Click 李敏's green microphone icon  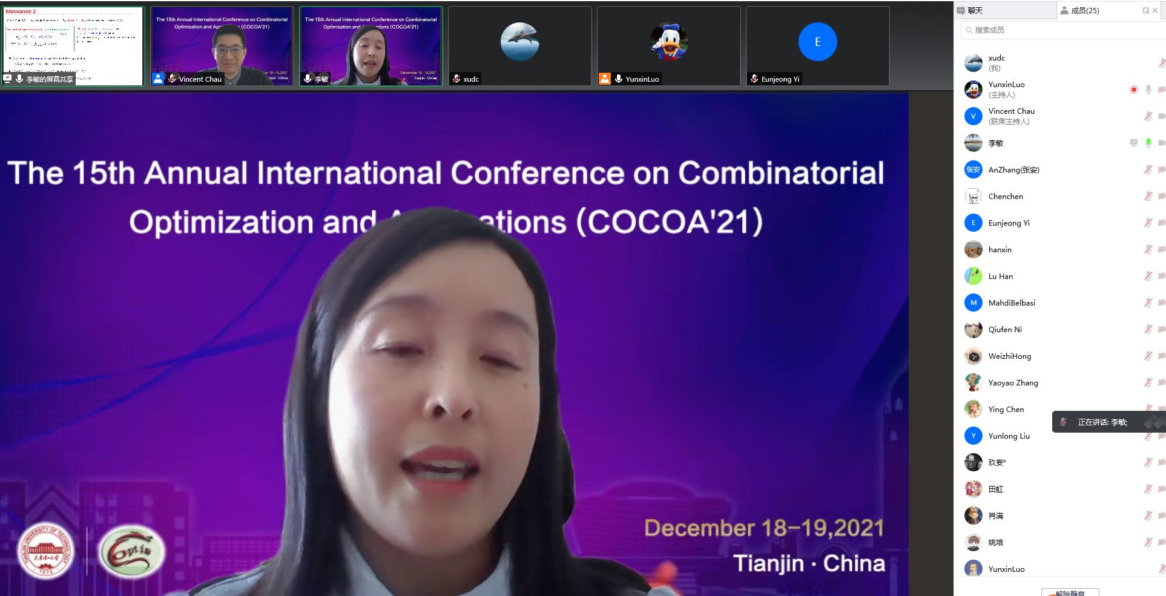(x=1148, y=143)
